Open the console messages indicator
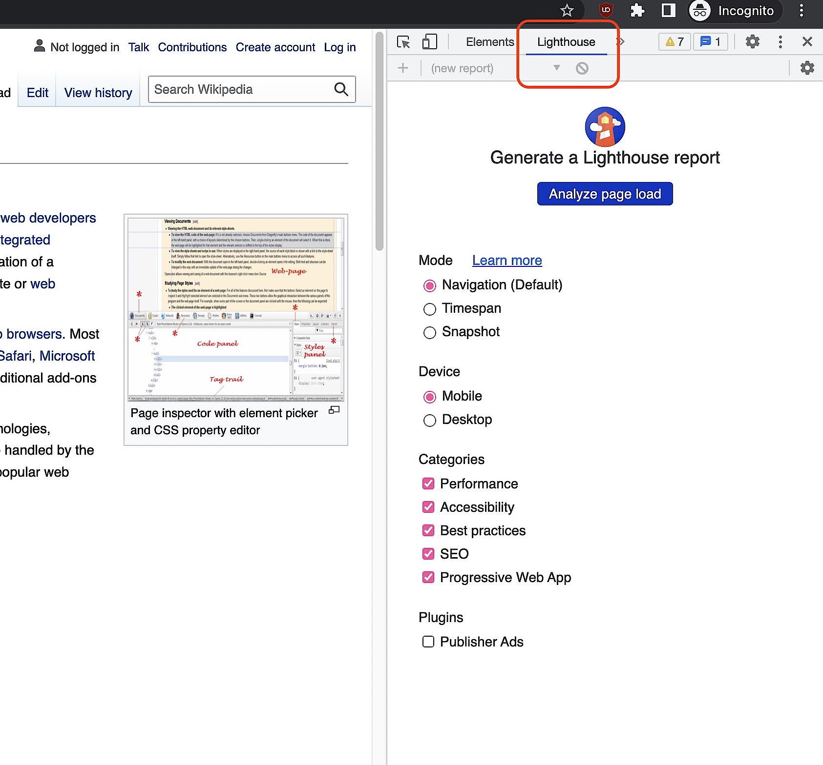Viewport: 823px width, 765px height. click(x=710, y=41)
